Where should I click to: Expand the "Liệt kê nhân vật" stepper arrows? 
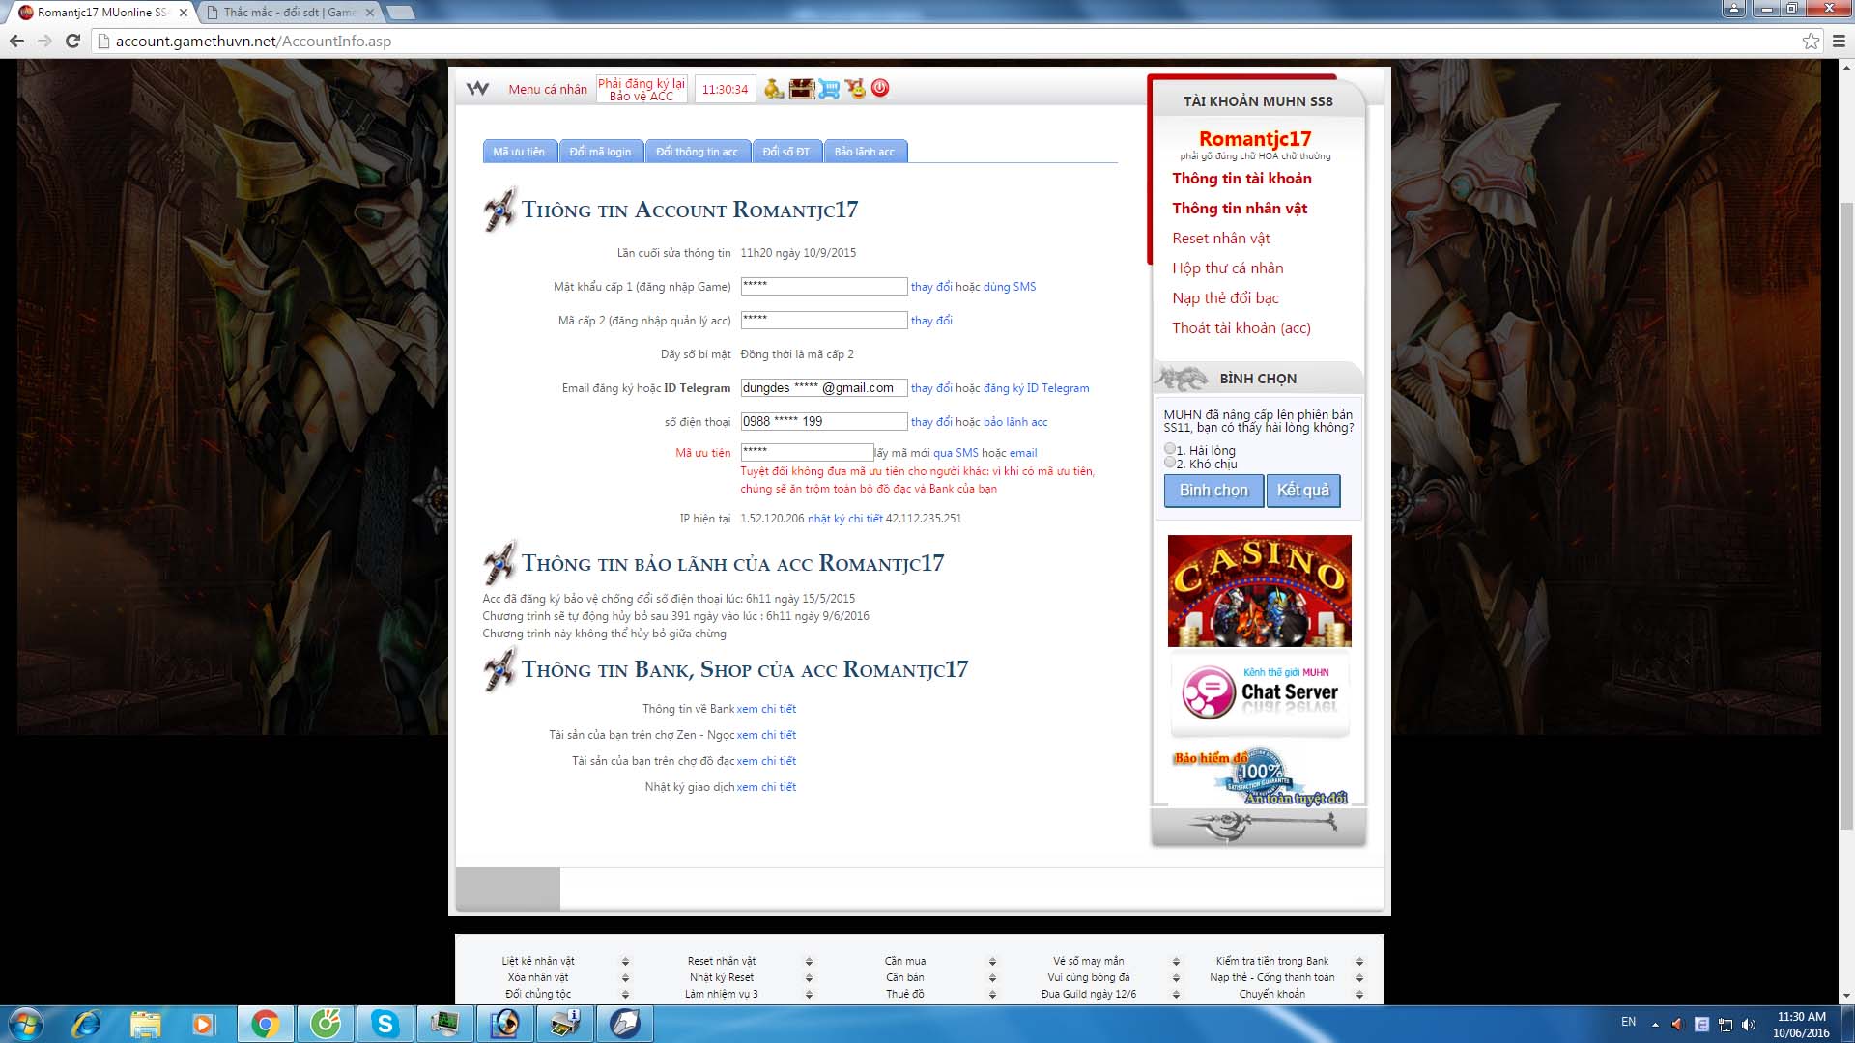pyautogui.click(x=625, y=962)
